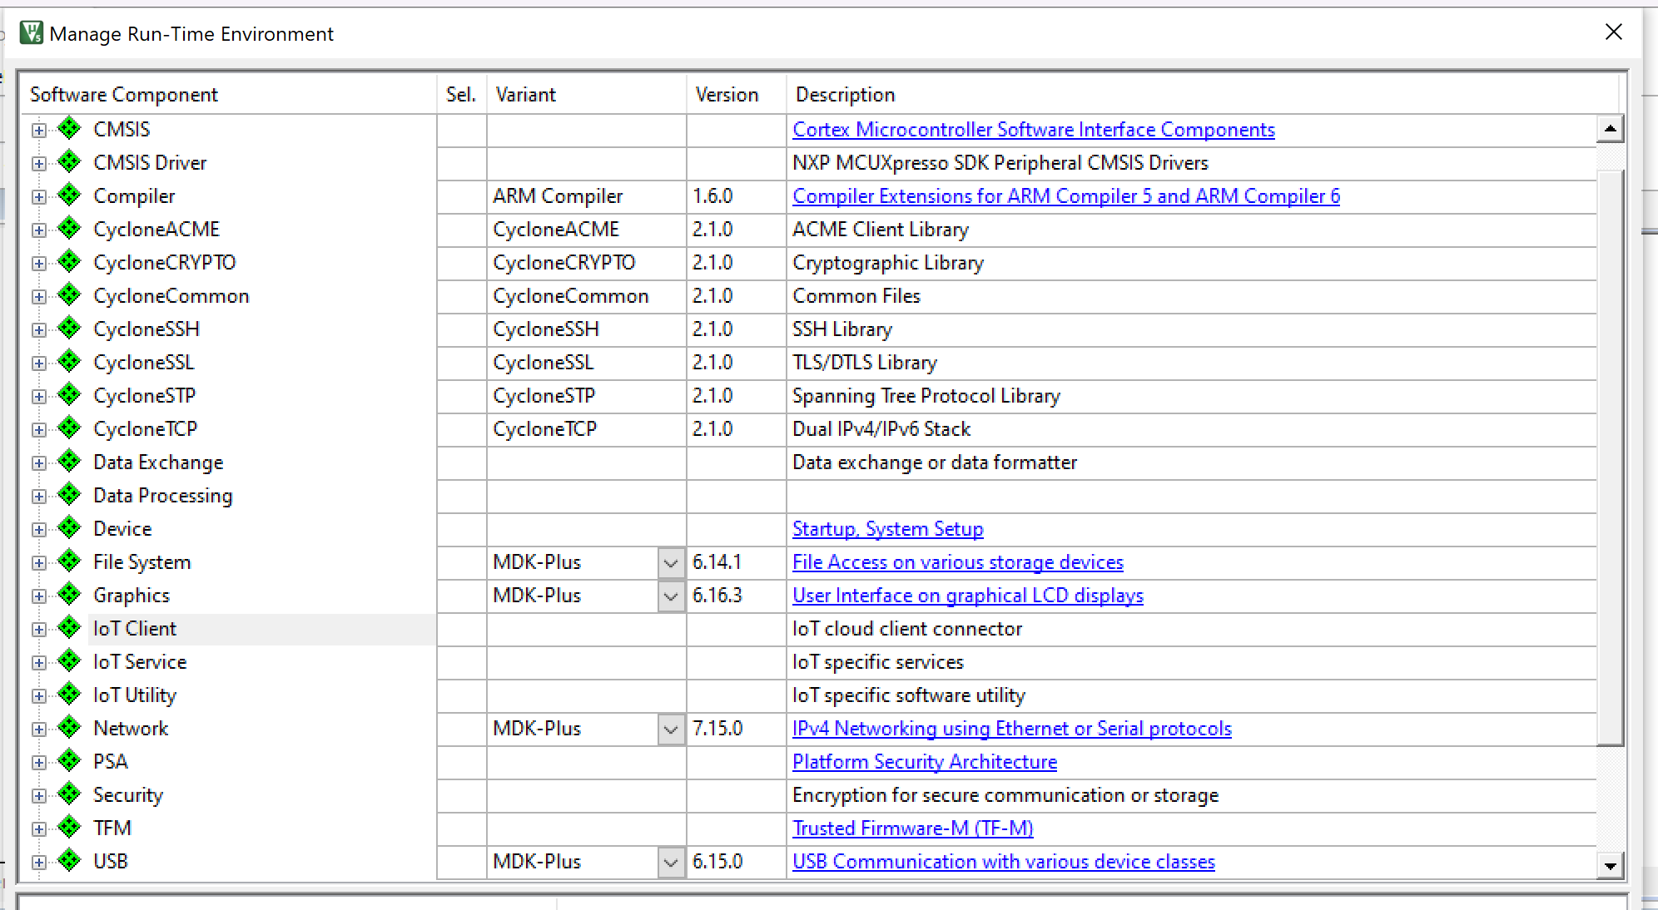
Task: Open the File System variant dropdown
Action: pyautogui.click(x=671, y=562)
